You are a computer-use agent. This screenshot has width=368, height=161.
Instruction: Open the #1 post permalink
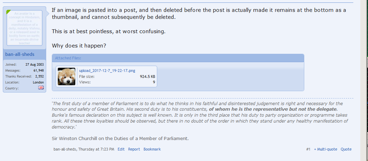click(x=308, y=149)
